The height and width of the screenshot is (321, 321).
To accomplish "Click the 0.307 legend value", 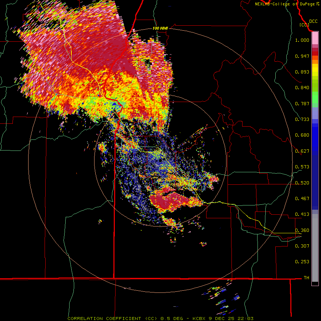I will tap(302, 246).
